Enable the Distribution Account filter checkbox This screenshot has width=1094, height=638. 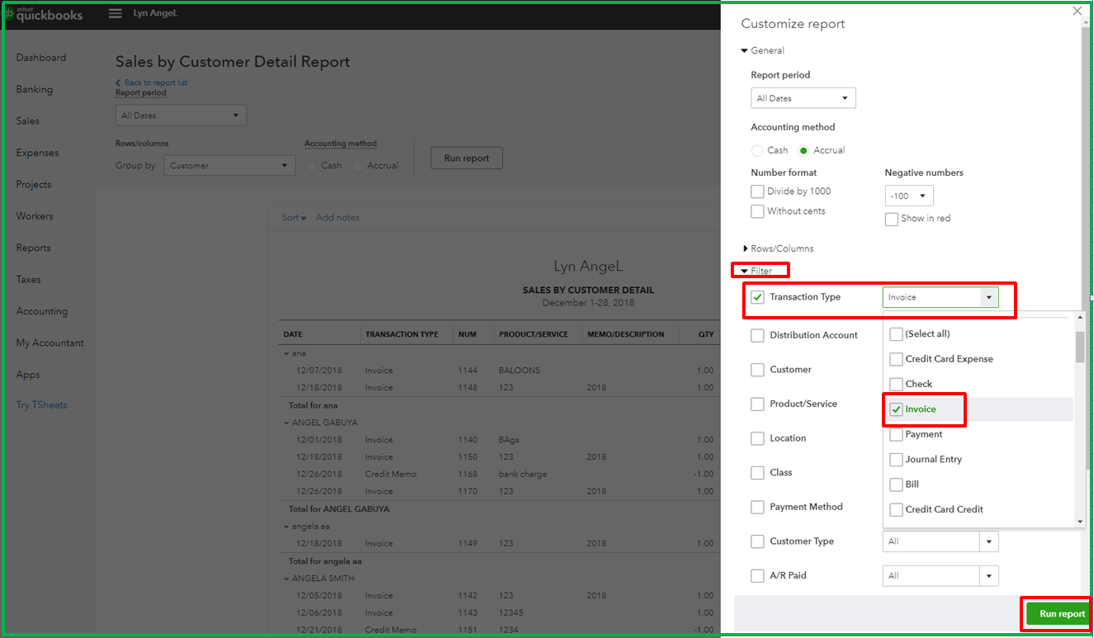pos(757,335)
